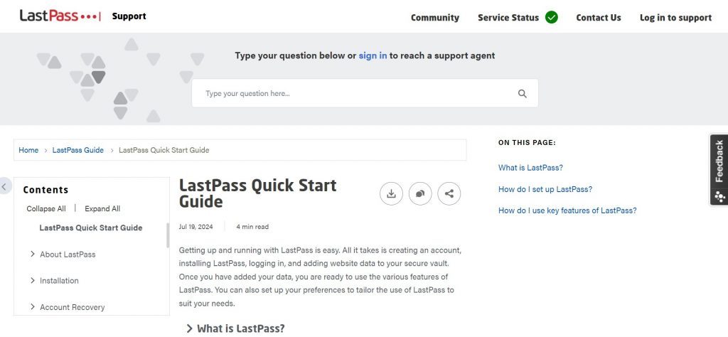Click the magnifying glass search icon
This screenshot has width=728, height=337.
click(x=523, y=94)
